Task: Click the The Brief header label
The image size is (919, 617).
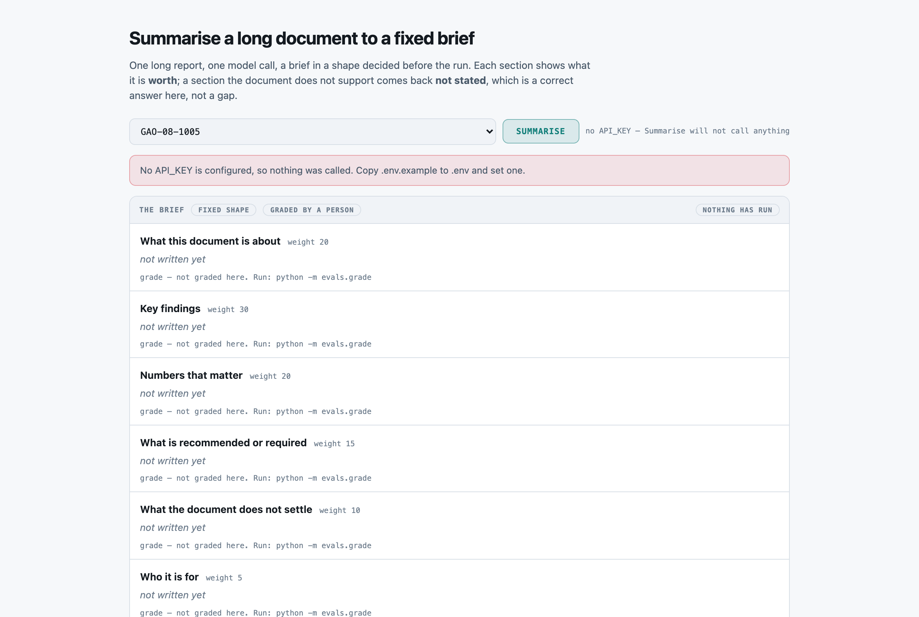Action: click(162, 210)
